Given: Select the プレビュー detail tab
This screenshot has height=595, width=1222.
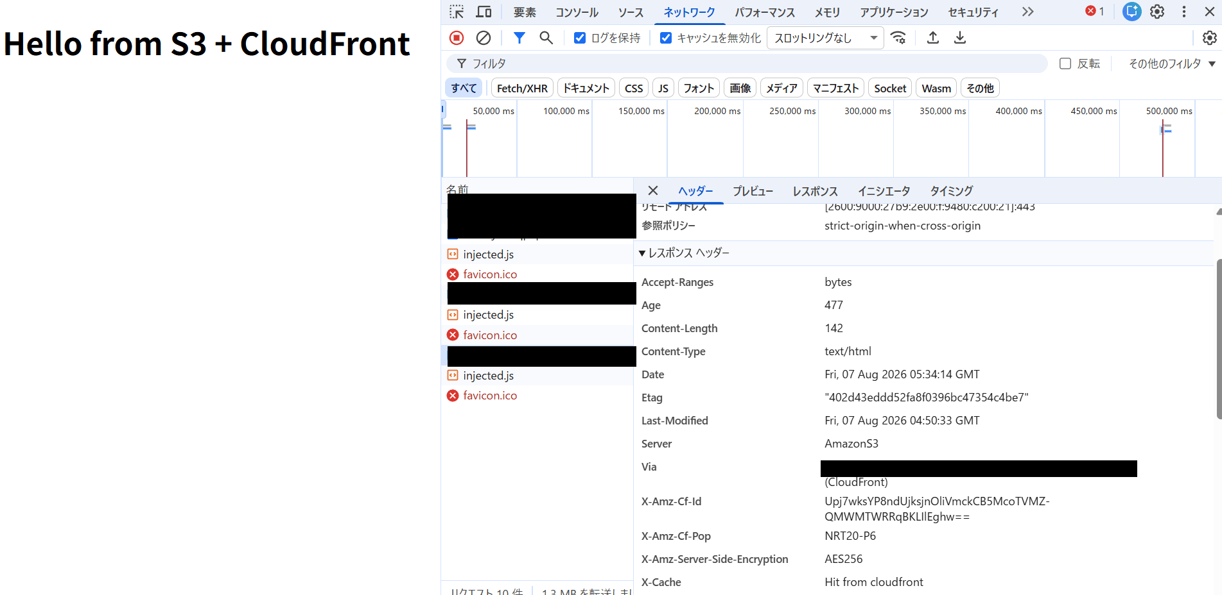Looking at the screenshot, I should click(753, 191).
